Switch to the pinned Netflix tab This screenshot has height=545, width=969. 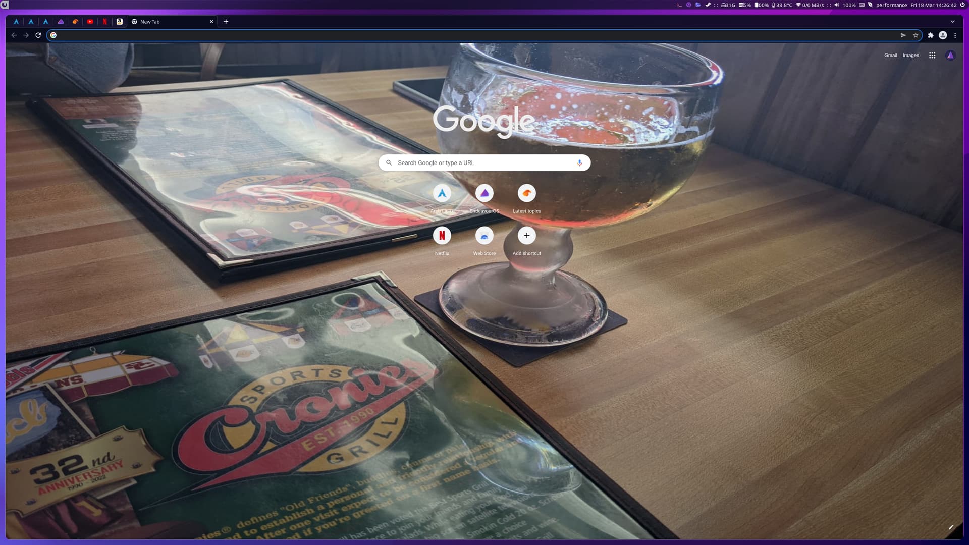105,22
